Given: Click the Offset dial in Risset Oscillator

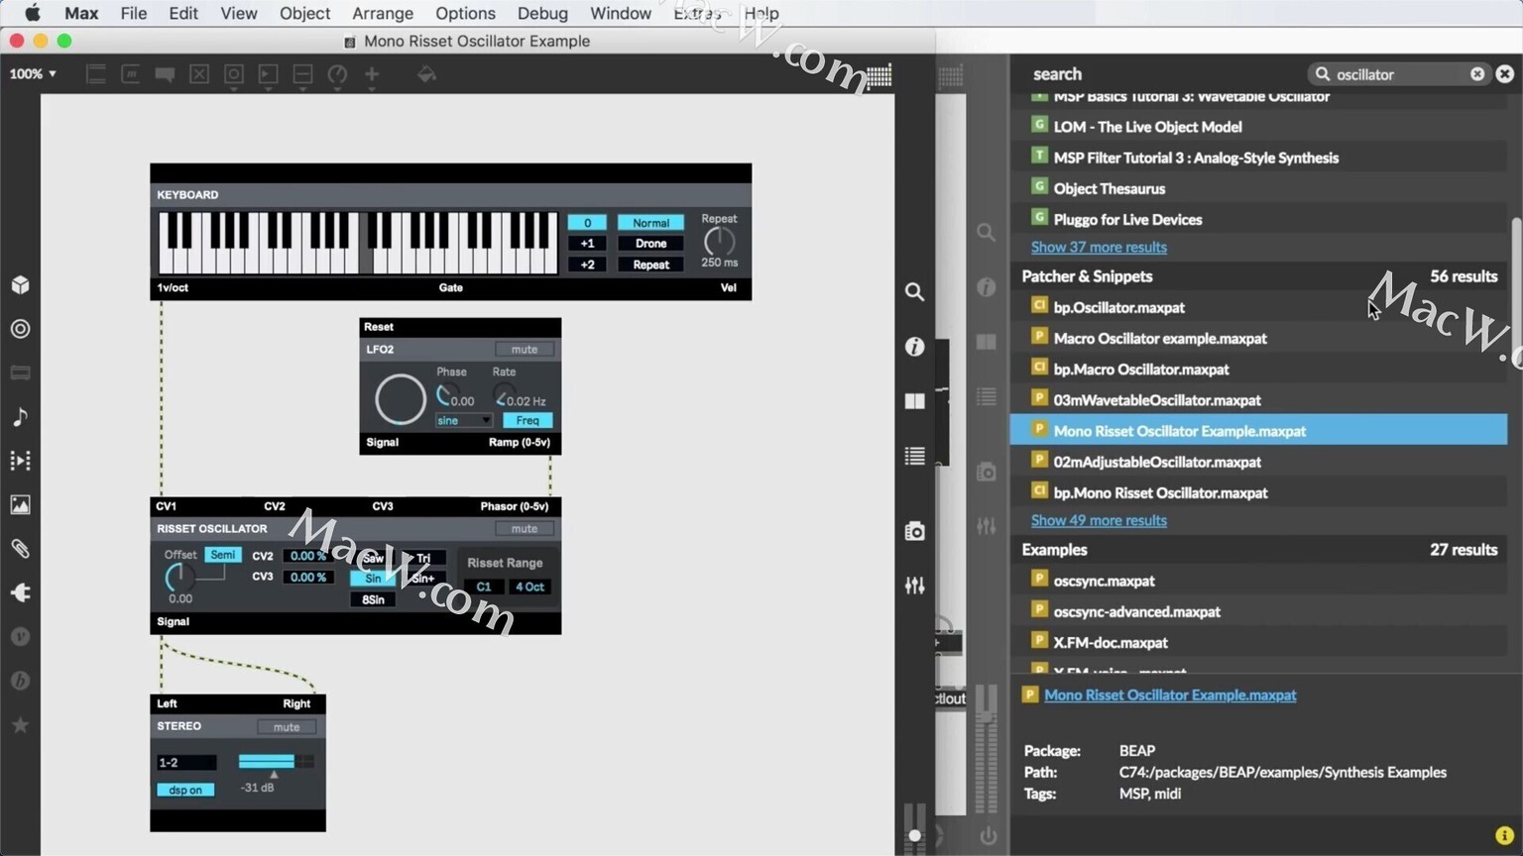Looking at the screenshot, I should pos(179,577).
